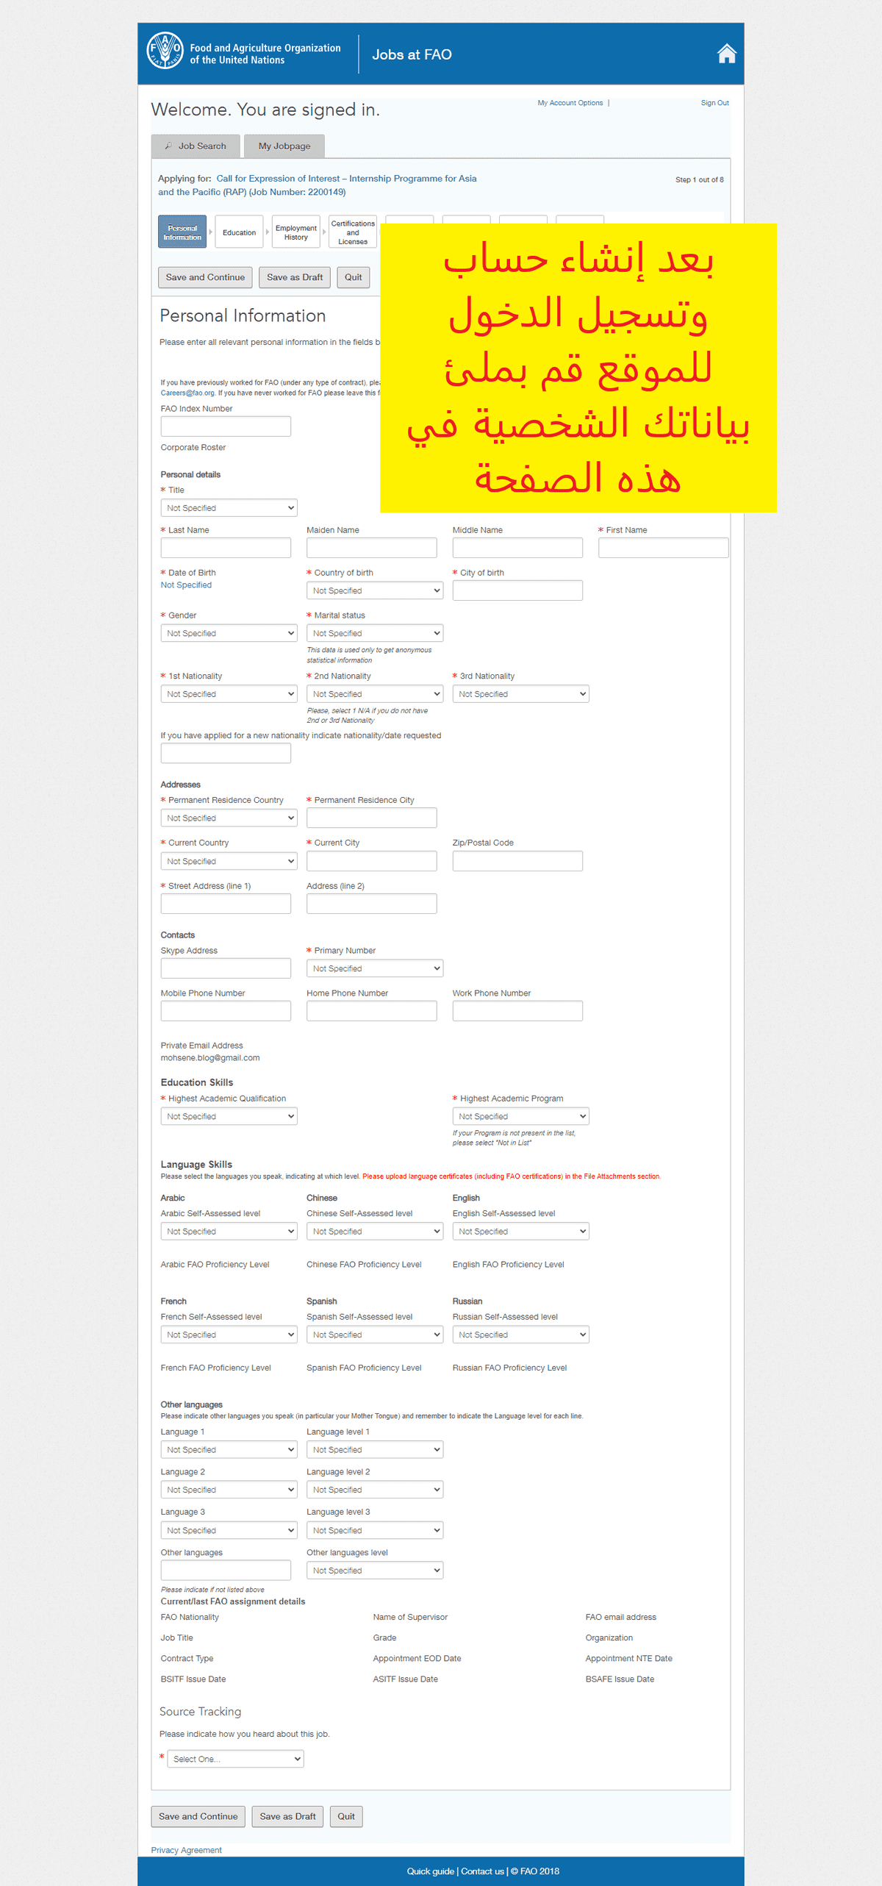Open Country of birth dropdown
Screen dimensions: 882x1886
click(375, 590)
